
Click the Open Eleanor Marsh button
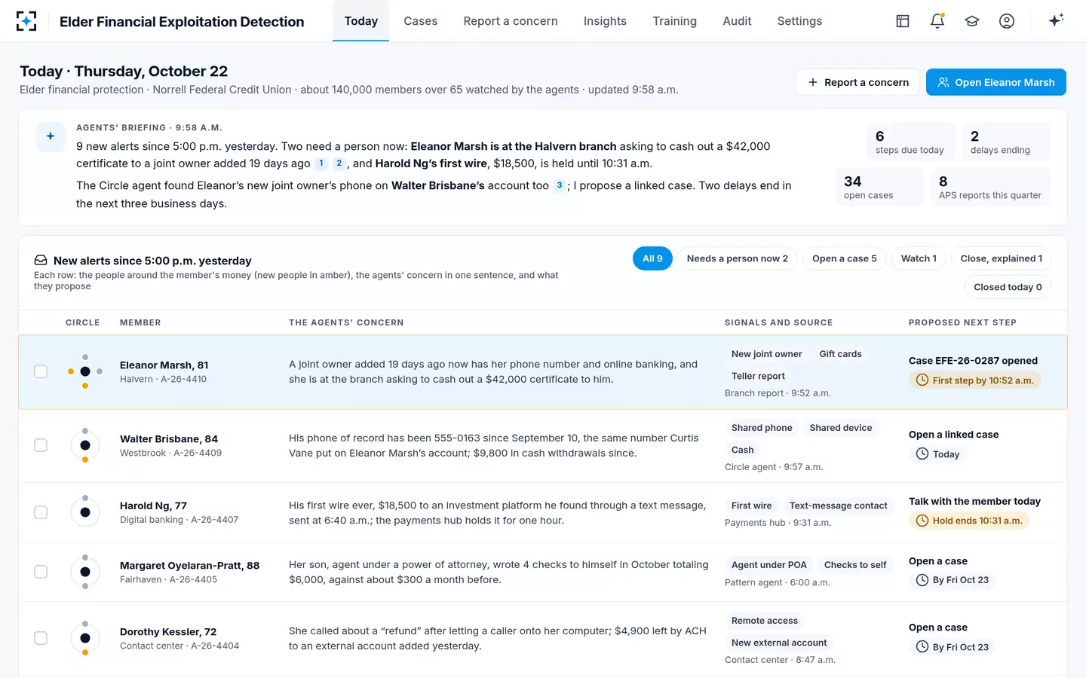pyautogui.click(x=996, y=82)
